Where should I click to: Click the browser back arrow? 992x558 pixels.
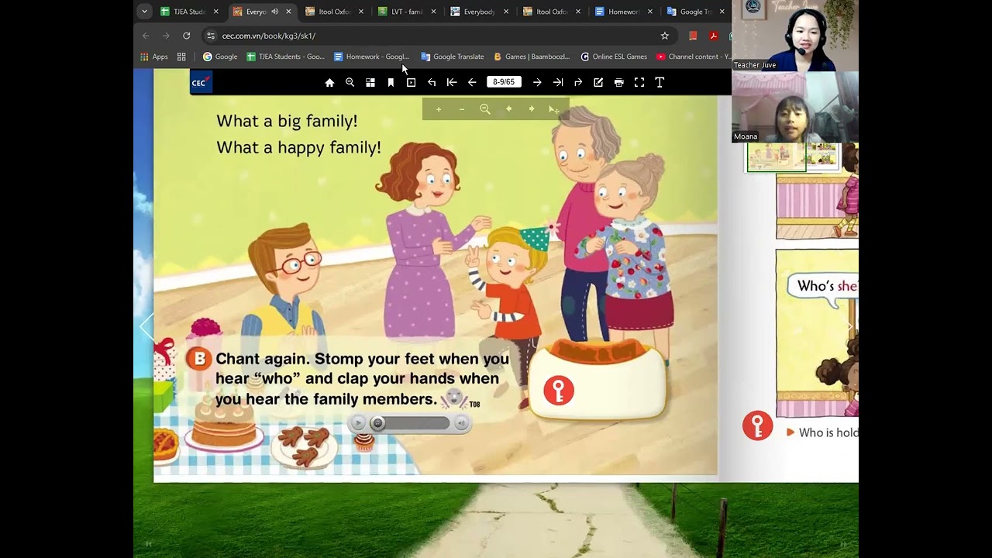[146, 36]
